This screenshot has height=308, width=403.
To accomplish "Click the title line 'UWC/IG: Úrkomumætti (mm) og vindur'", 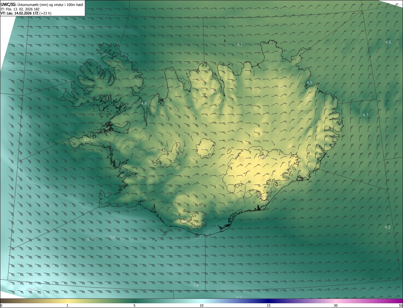I will point(42,4).
